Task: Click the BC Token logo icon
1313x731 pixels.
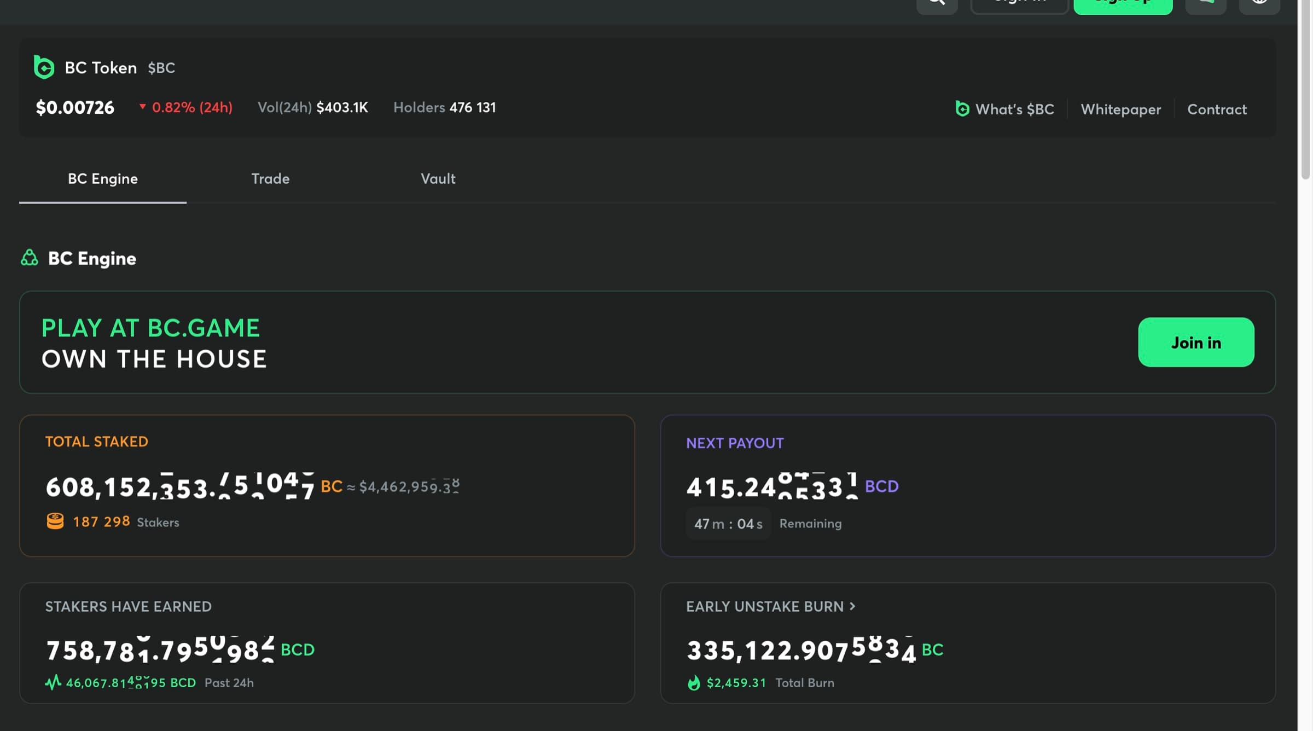Action: 44,67
